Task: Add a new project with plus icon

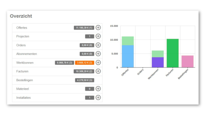Action: [x=98, y=36]
